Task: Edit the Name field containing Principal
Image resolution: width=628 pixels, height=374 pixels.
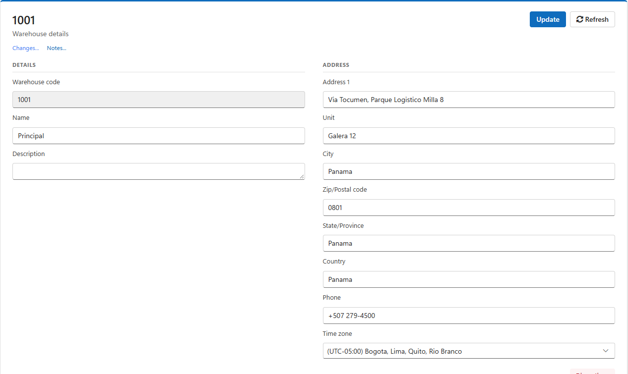Action: point(159,136)
